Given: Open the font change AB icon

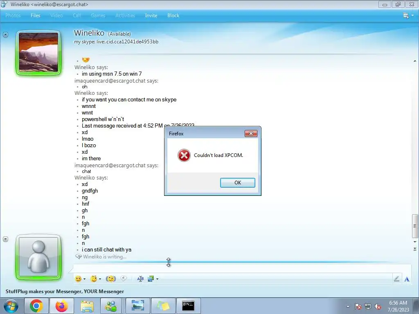Looking at the screenshot, I should [x=140, y=279].
